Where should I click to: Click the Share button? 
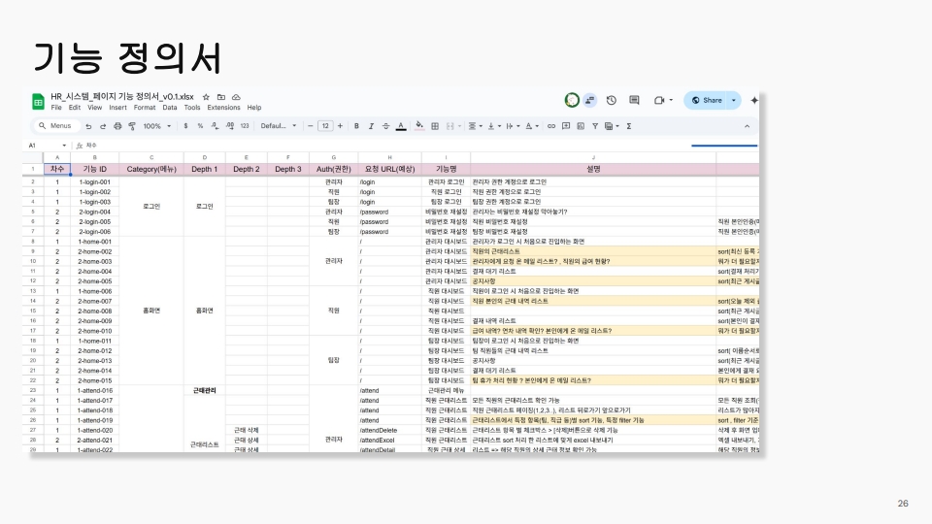click(x=706, y=100)
